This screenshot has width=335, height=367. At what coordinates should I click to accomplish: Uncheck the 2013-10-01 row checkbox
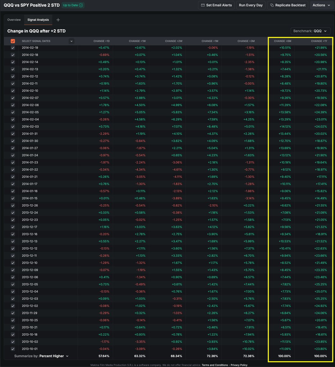tap(13, 349)
